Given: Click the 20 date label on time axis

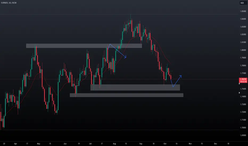Looking at the screenshot, I should coord(4,144).
